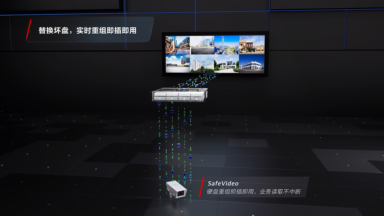The width and height of the screenshot is (384, 216).
Task: Click the checkmark on the third top-row disk
Action: click(184, 95)
